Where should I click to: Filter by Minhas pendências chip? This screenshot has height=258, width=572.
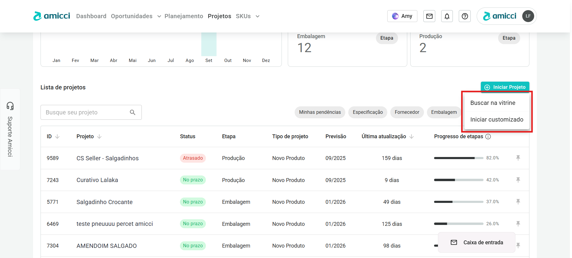320,112
